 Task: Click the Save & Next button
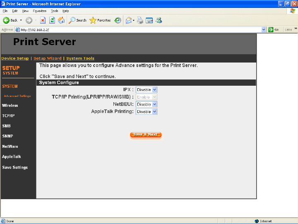[146, 135]
